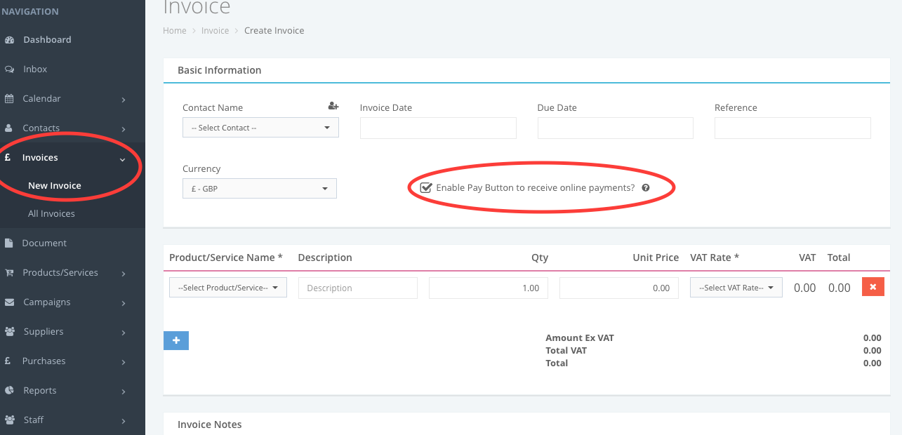This screenshot has height=435, width=902.
Task: Expand the Calendar menu chevron
Action: point(124,100)
